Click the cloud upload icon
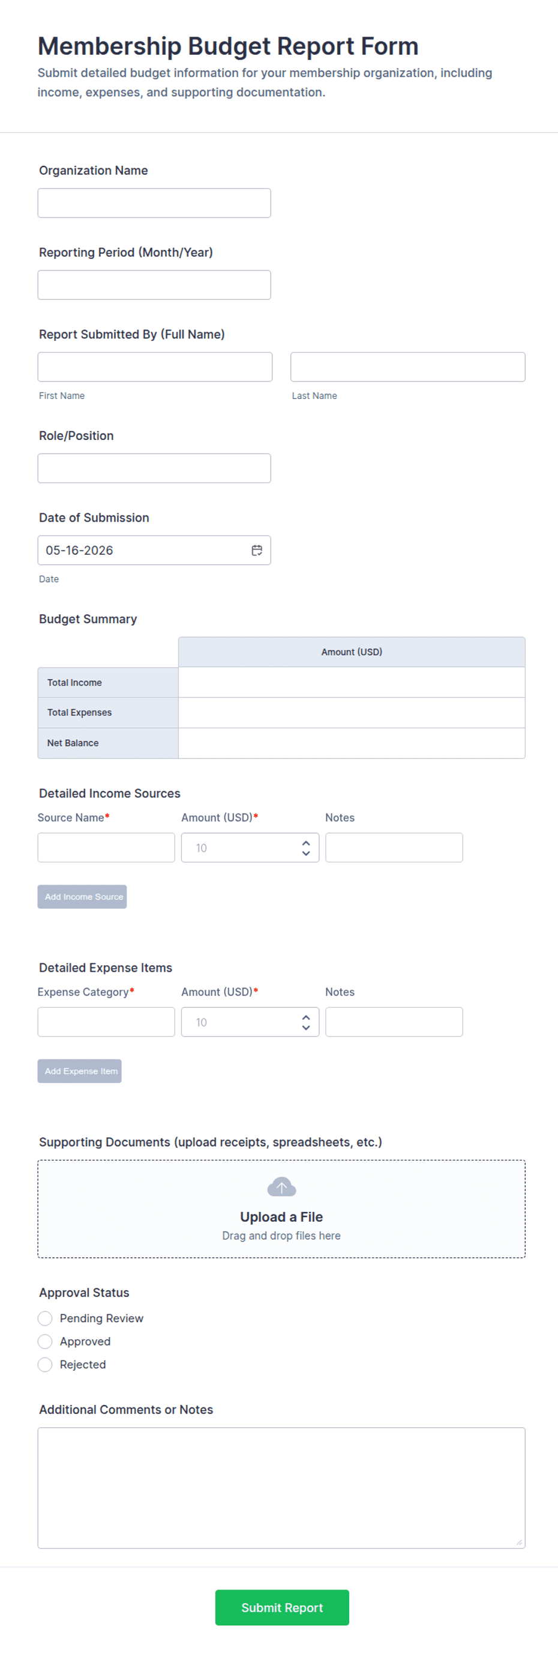The width and height of the screenshot is (558, 1655). point(281,1187)
